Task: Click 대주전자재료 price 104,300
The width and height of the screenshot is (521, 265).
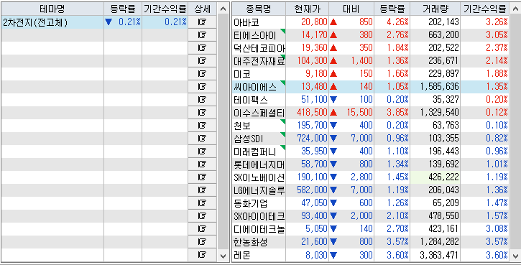Action: (312, 61)
